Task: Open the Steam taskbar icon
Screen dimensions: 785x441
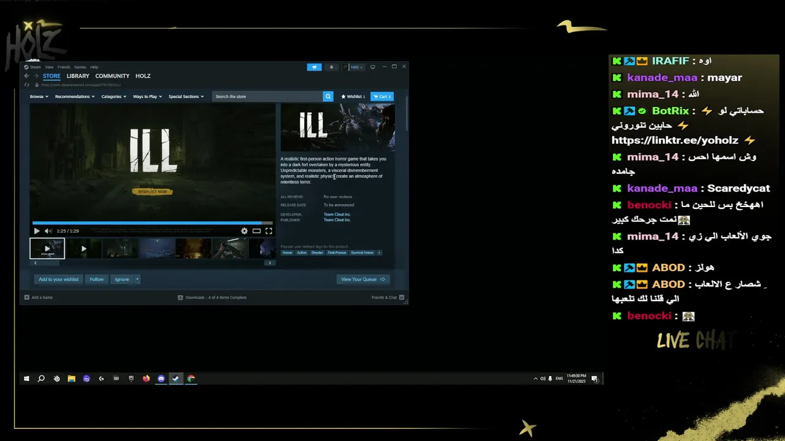Action: tap(176, 379)
